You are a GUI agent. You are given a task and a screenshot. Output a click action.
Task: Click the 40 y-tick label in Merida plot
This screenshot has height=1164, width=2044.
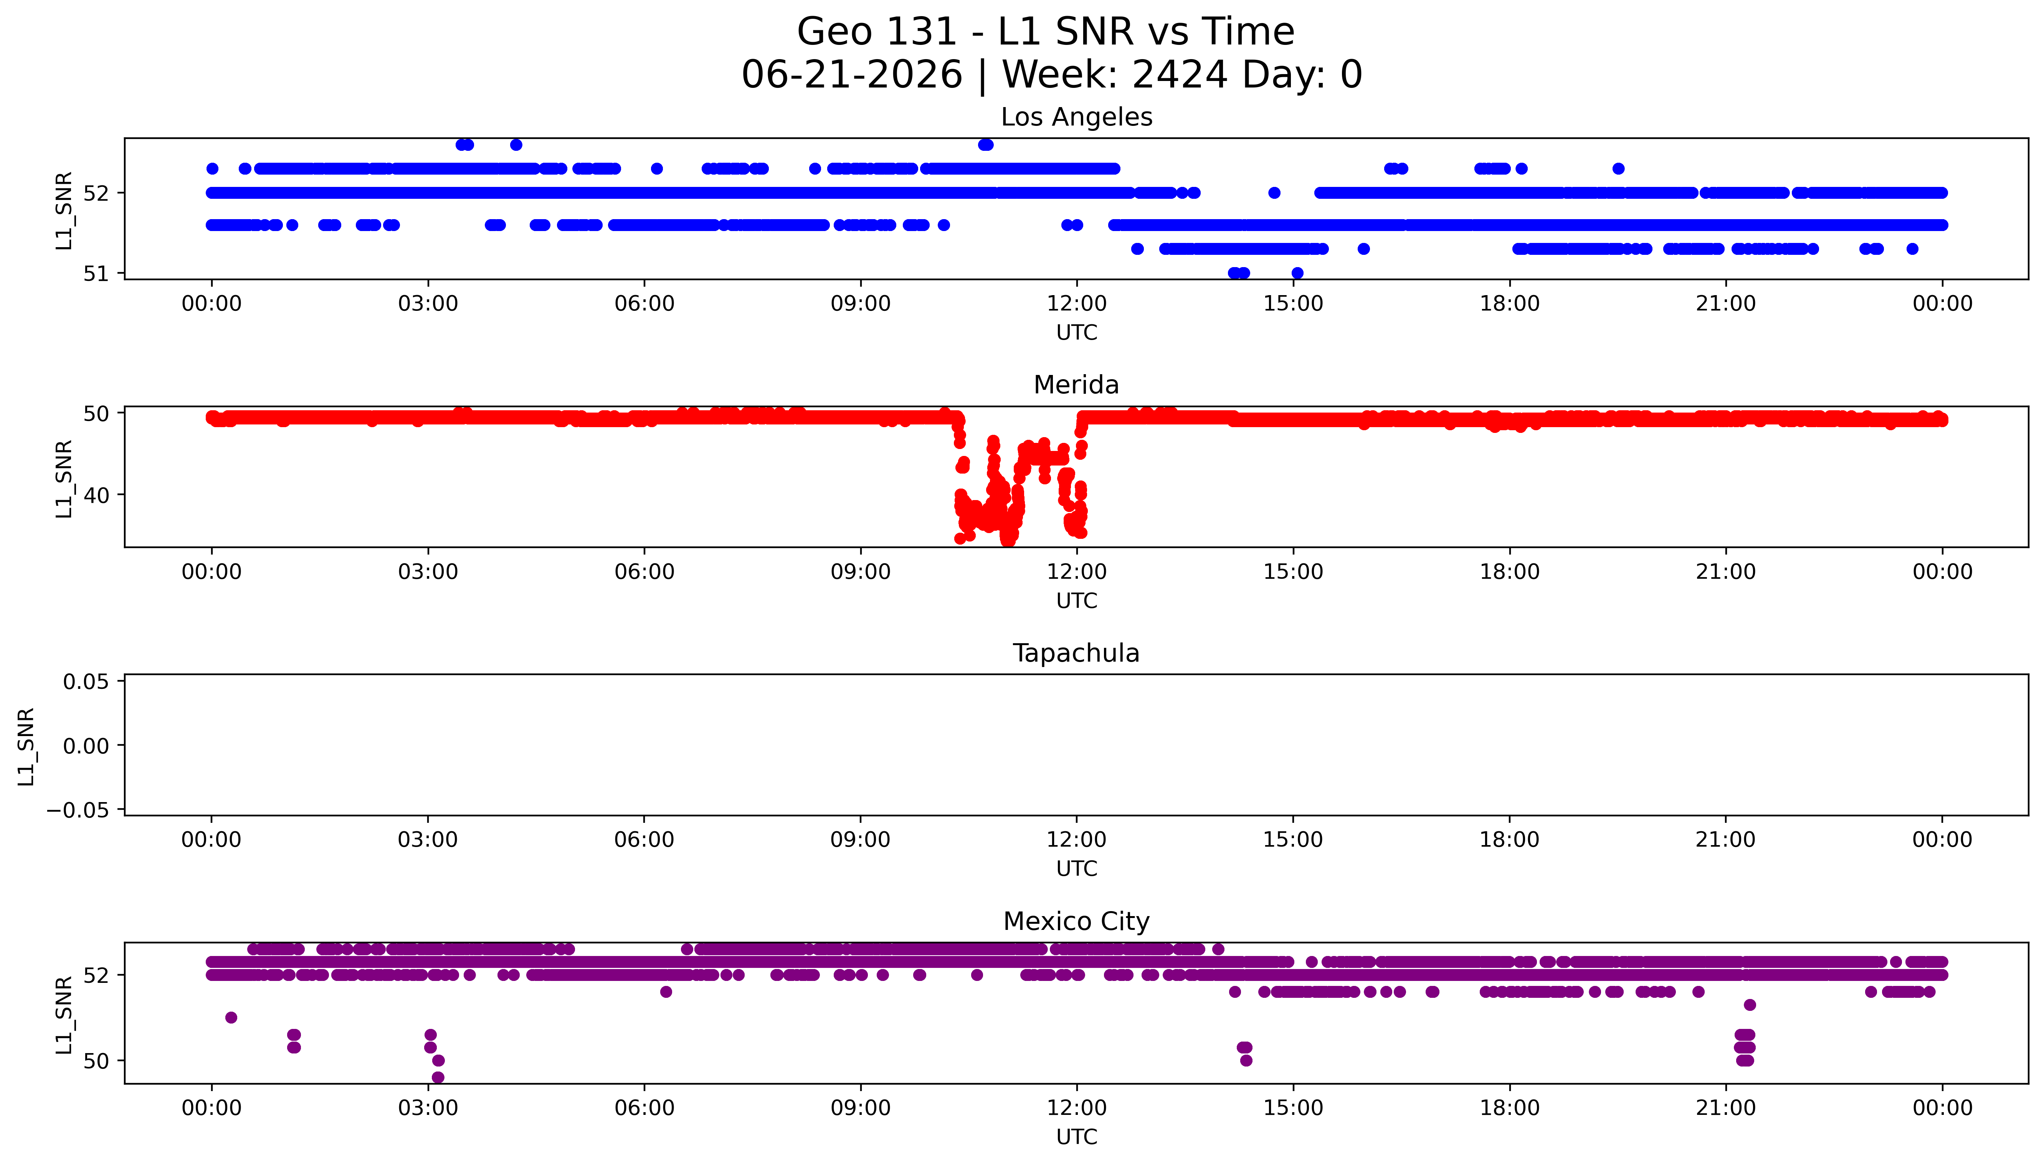click(x=96, y=496)
